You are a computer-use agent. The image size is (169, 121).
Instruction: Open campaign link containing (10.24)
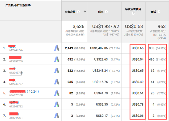click(24, 91)
